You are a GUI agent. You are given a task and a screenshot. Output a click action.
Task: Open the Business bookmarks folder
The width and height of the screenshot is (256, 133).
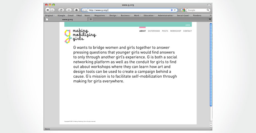pyautogui.click(x=126, y=16)
